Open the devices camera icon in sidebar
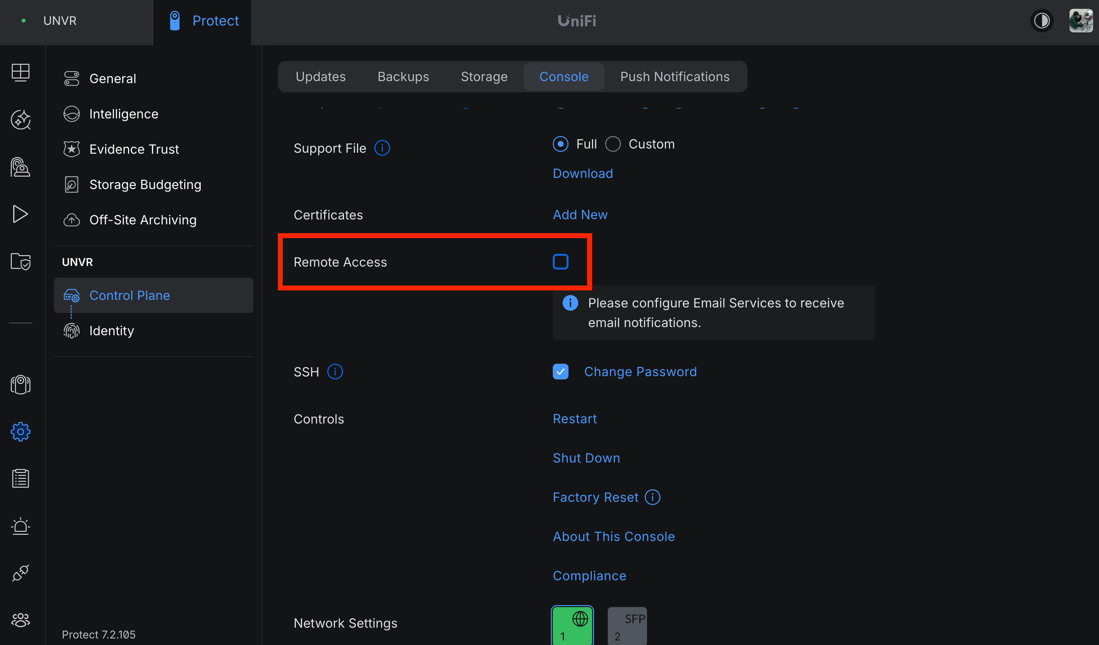The height and width of the screenshot is (645, 1099). tap(21, 385)
